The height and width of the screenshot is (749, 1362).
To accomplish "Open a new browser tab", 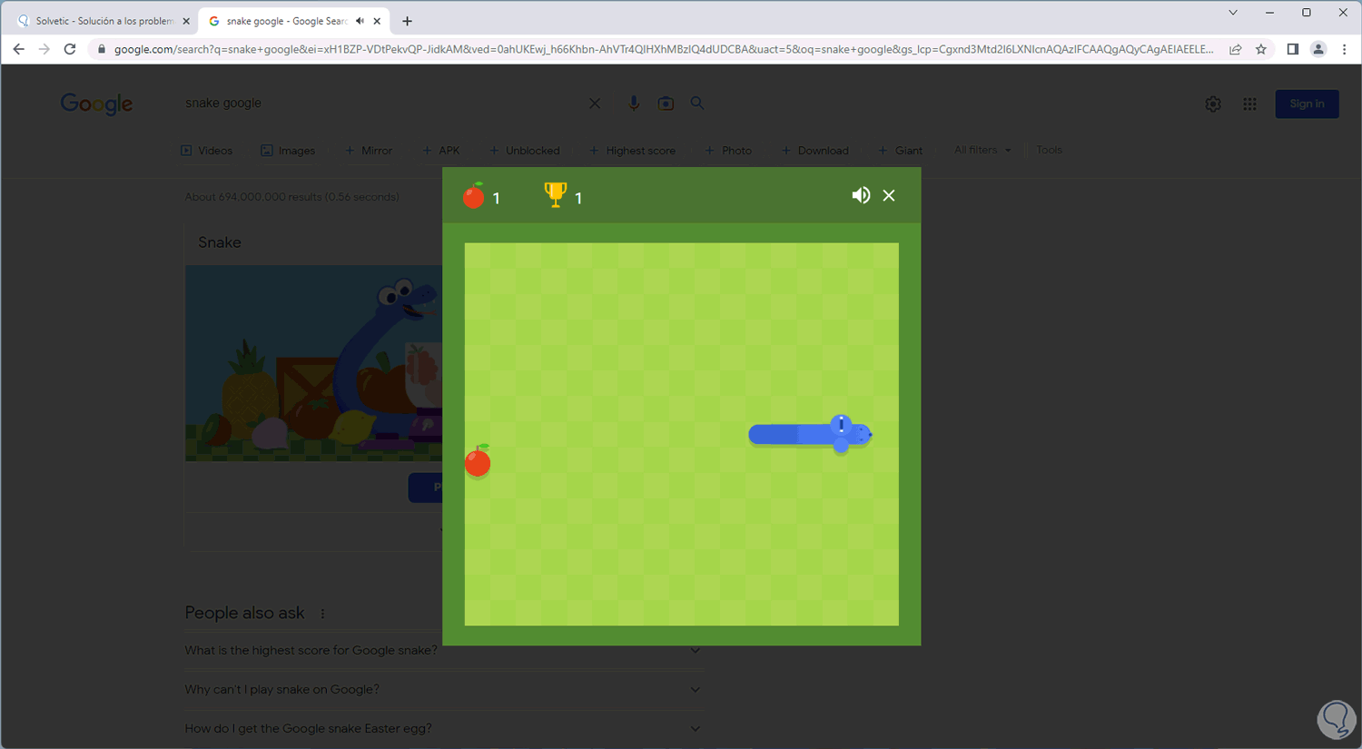I will pos(407,21).
